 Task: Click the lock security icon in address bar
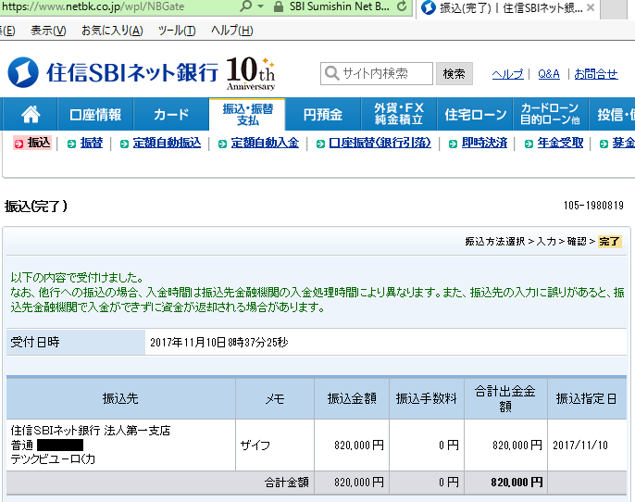(279, 6)
